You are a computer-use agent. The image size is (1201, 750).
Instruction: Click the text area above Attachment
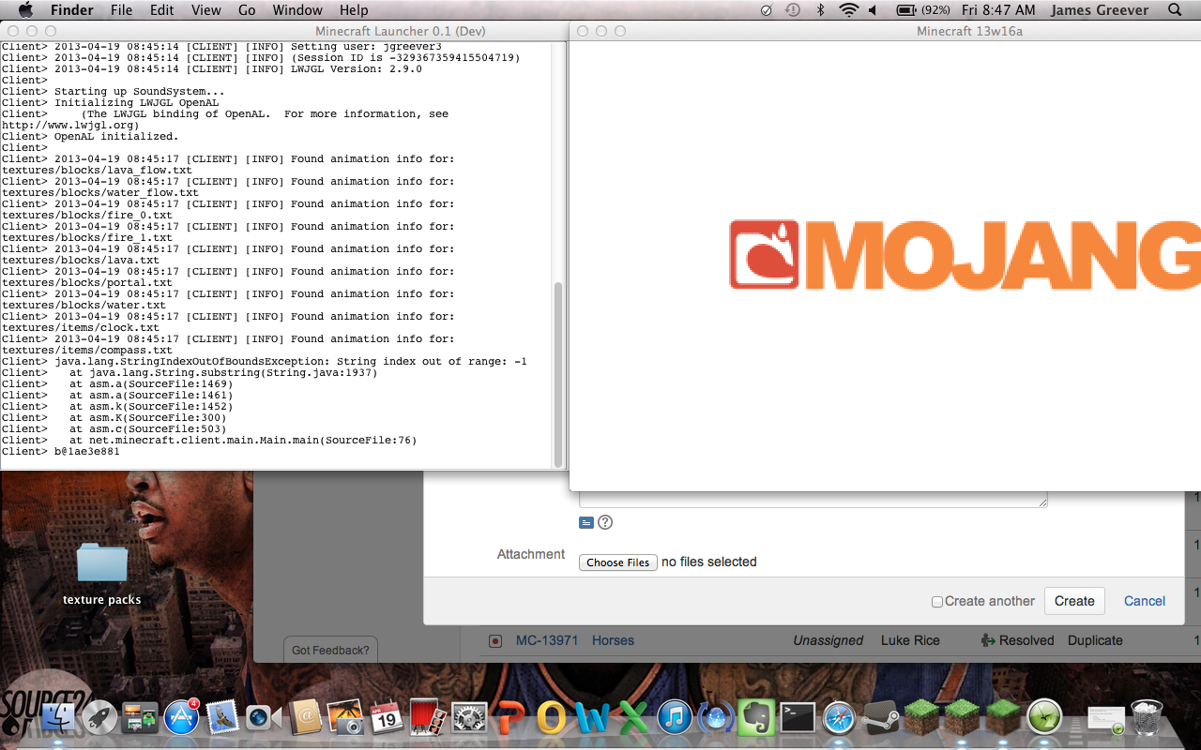813,499
